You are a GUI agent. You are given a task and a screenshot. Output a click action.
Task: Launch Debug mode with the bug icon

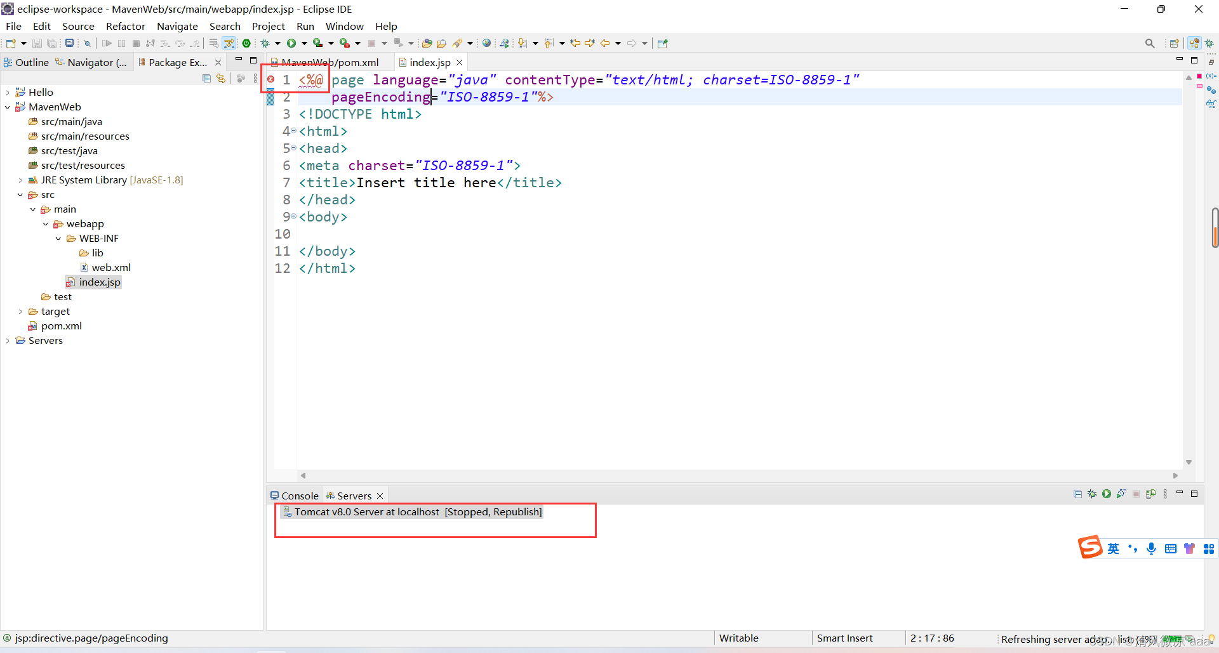[265, 43]
